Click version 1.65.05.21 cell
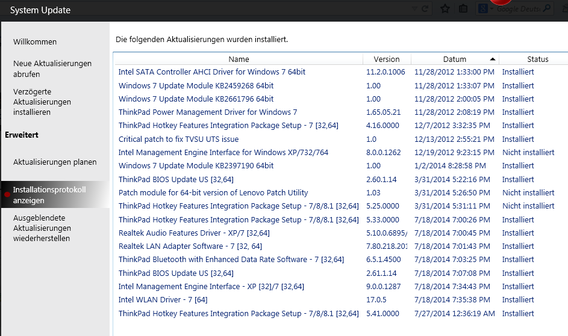Viewport: 568px width, 336px height. point(383,112)
